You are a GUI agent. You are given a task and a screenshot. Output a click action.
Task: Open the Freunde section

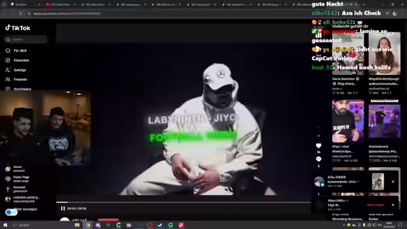tap(17, 80)
